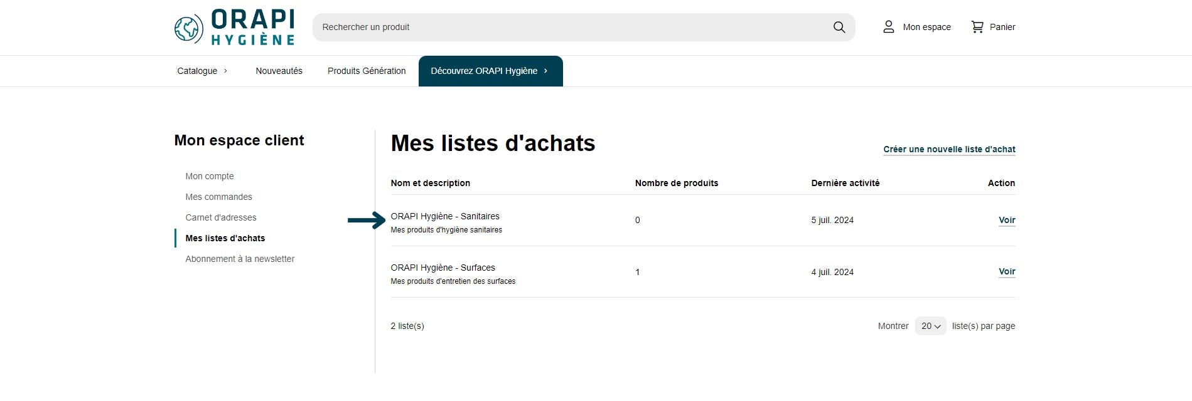Go to Mon compte in sidebar

210,176
